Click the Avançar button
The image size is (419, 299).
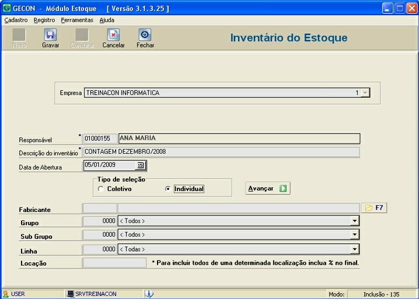(268, 188)
